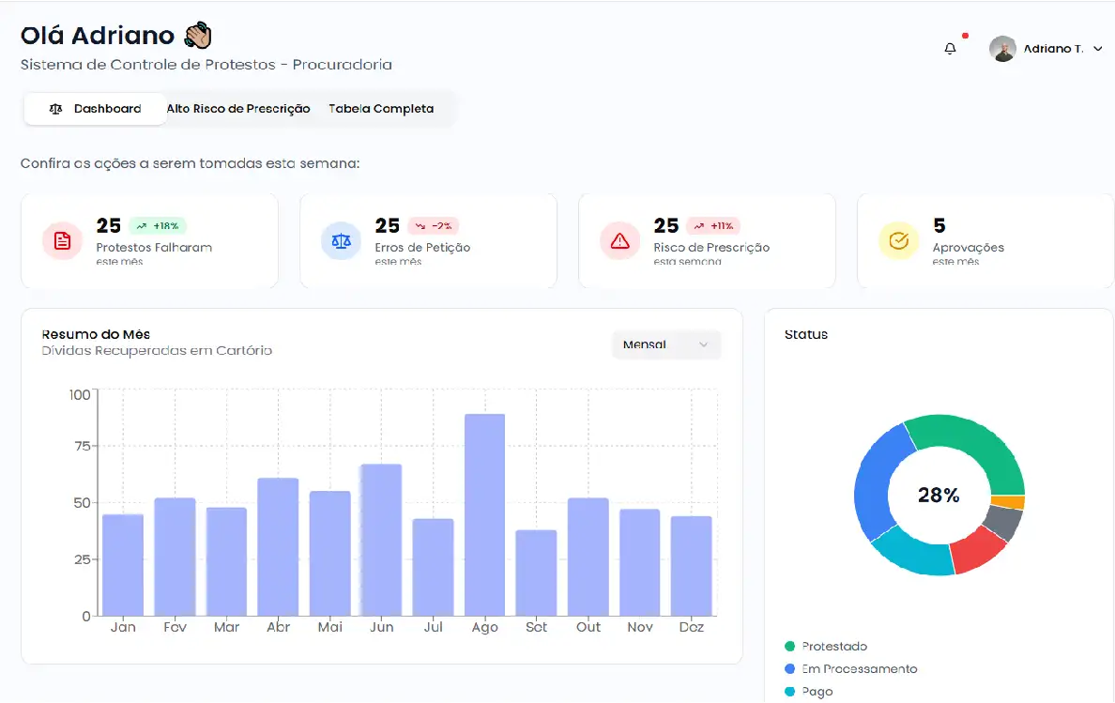Click the scales icon in the Dashboard tab
The height and width of the screenshot is (703, 1115).
click(55, 109)
